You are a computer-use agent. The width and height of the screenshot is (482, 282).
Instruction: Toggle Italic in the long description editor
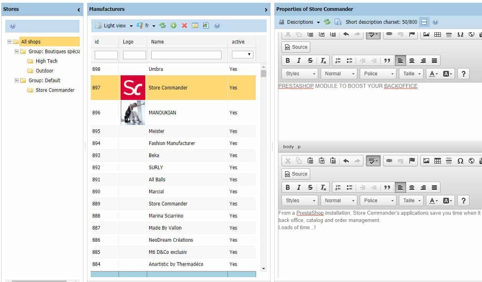click(x=299, y=187)
